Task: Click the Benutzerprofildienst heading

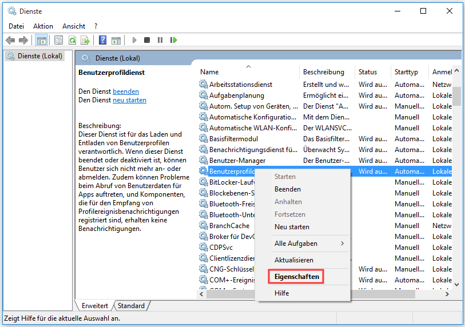Action: click(112, 73)
